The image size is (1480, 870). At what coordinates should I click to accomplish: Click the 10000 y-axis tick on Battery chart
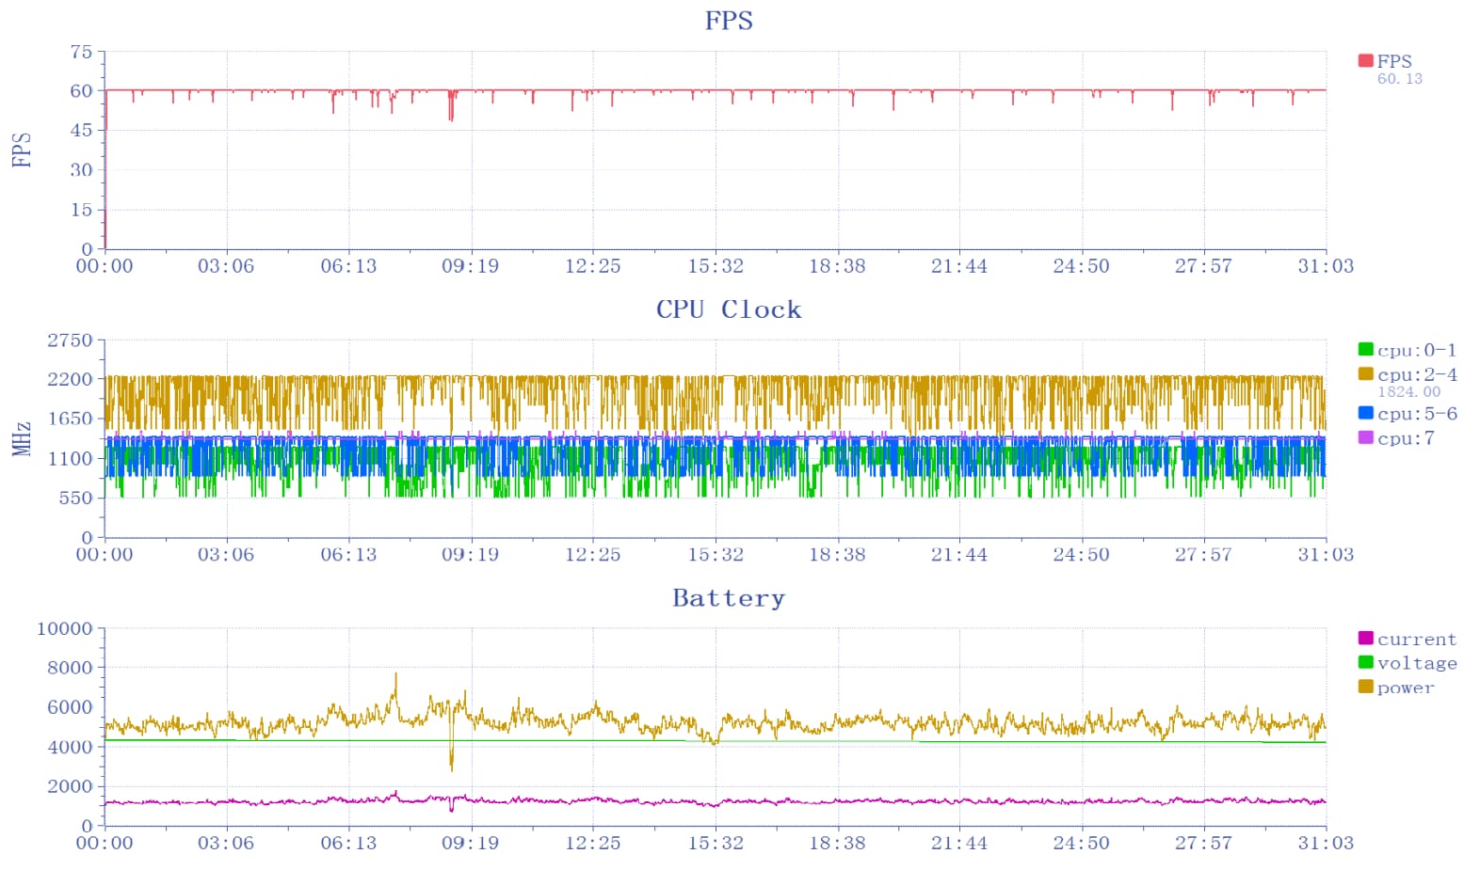(65, 628)
